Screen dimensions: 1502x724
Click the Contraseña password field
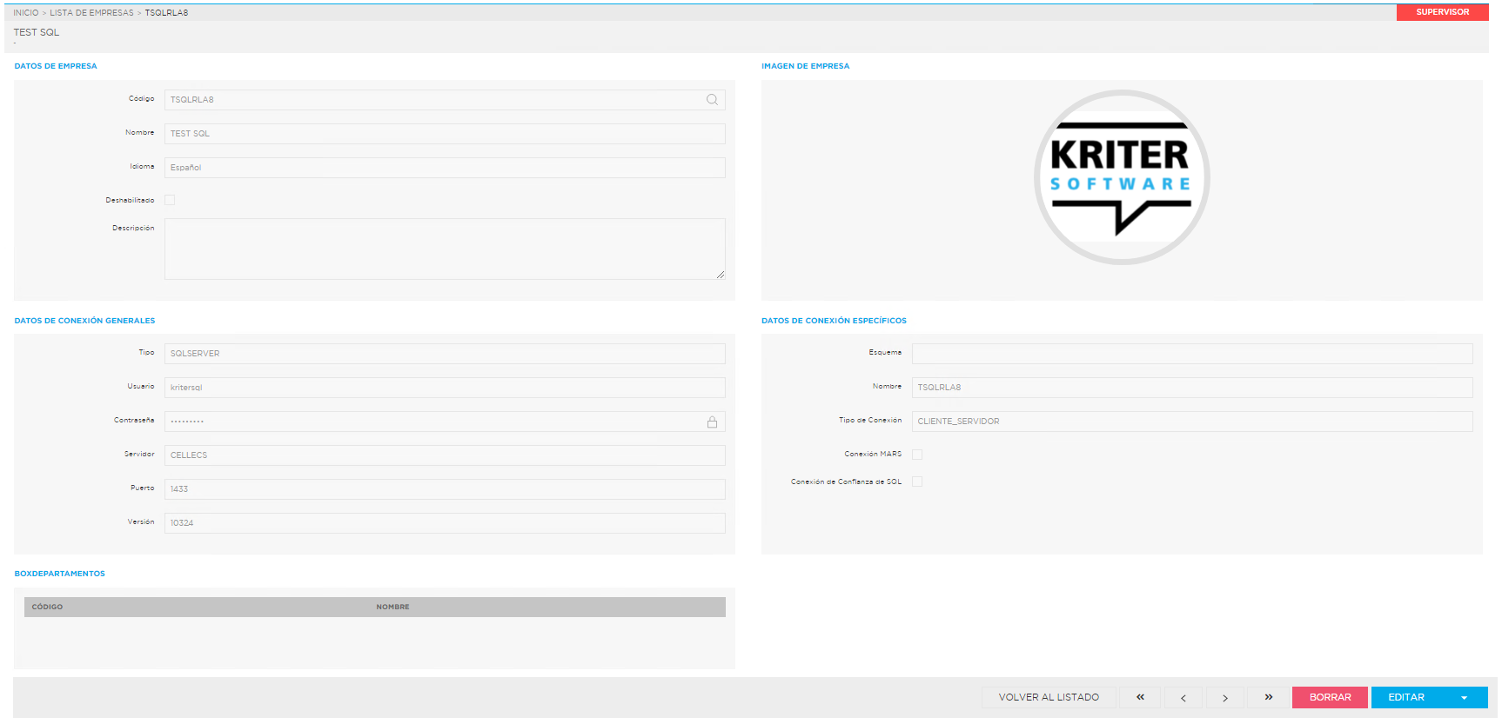(445, 422)
